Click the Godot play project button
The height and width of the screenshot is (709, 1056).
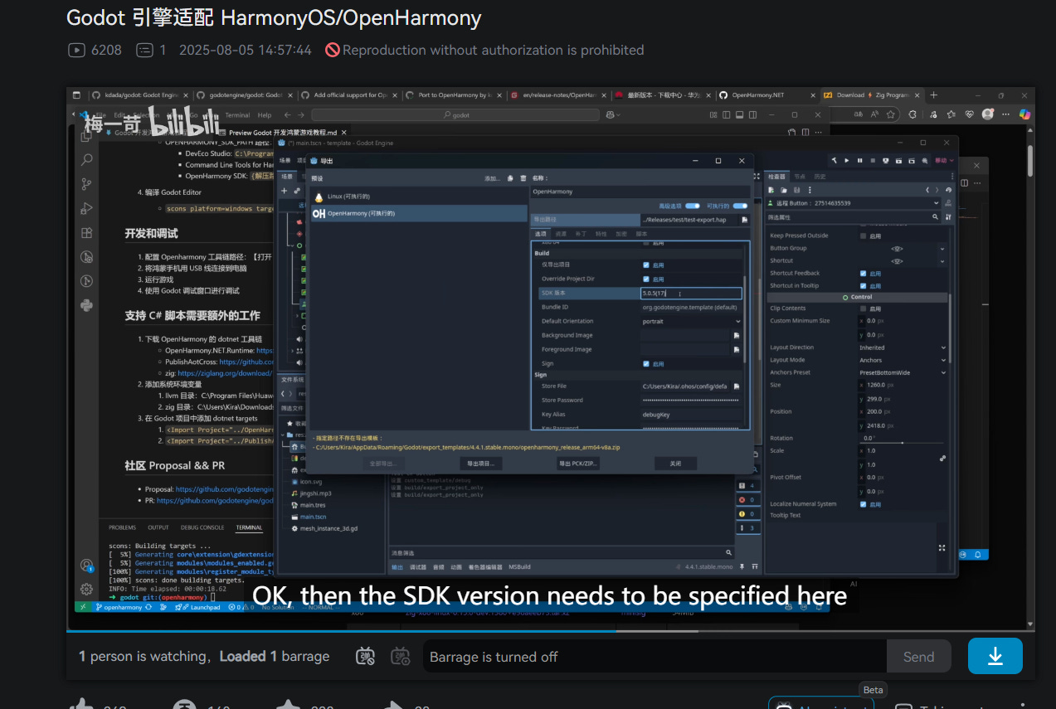point(847,161)
